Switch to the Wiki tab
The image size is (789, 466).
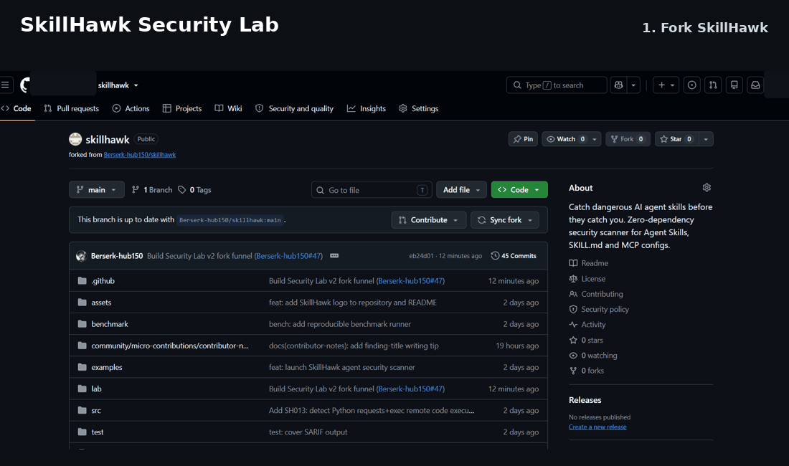[x=228, y=108]
